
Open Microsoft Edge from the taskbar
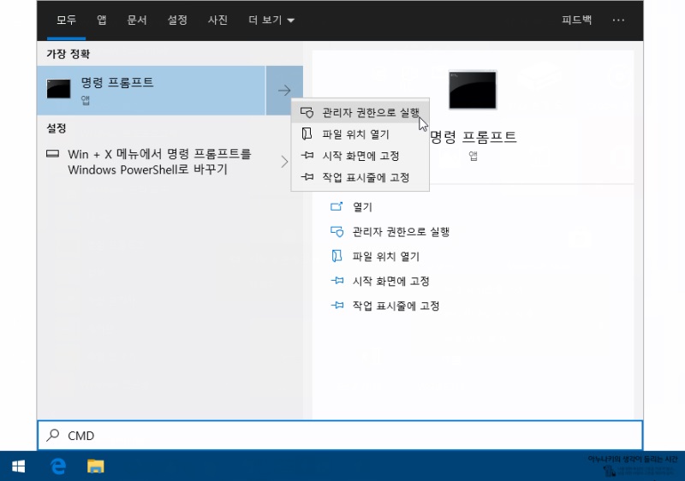coord(57,466)
